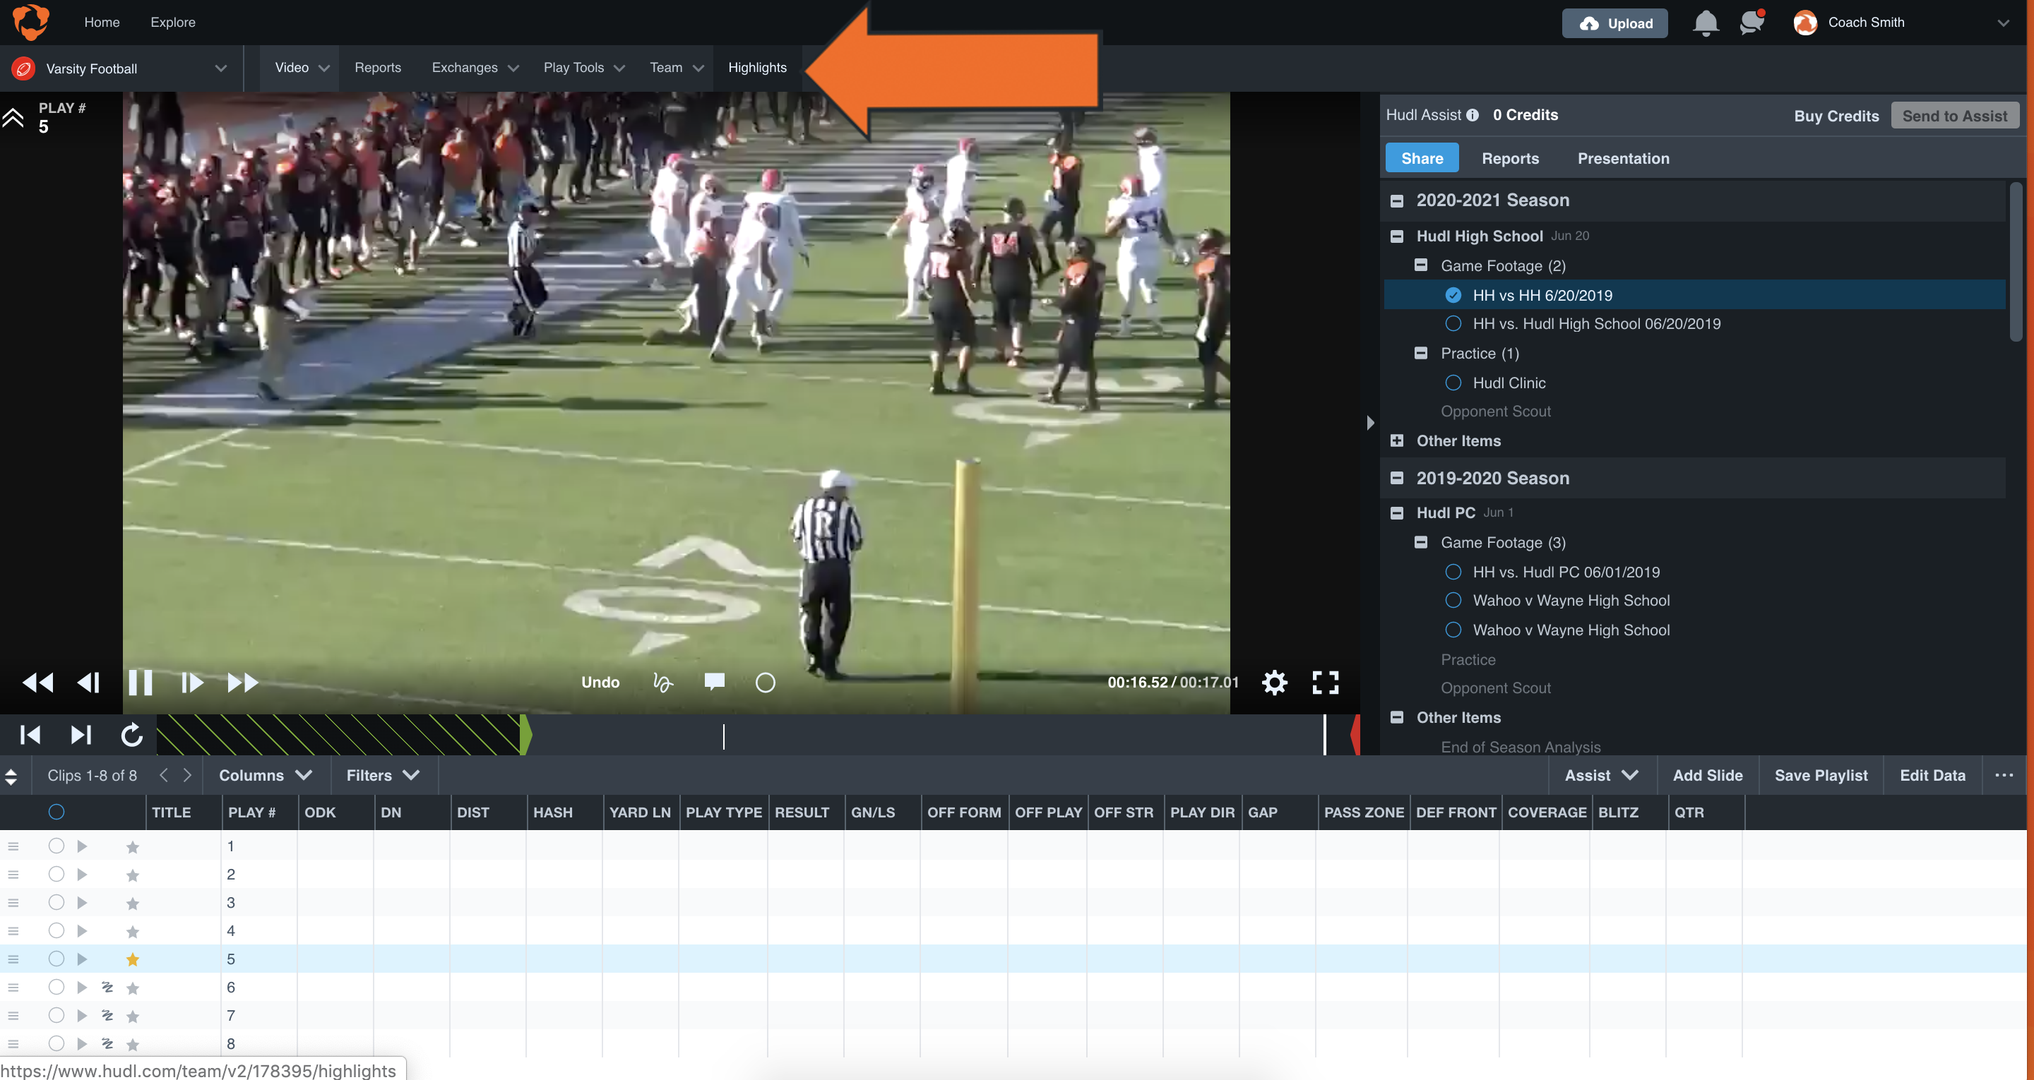Open the video settings gear
This screenshot has width=2034, height=1080.
1274,682
